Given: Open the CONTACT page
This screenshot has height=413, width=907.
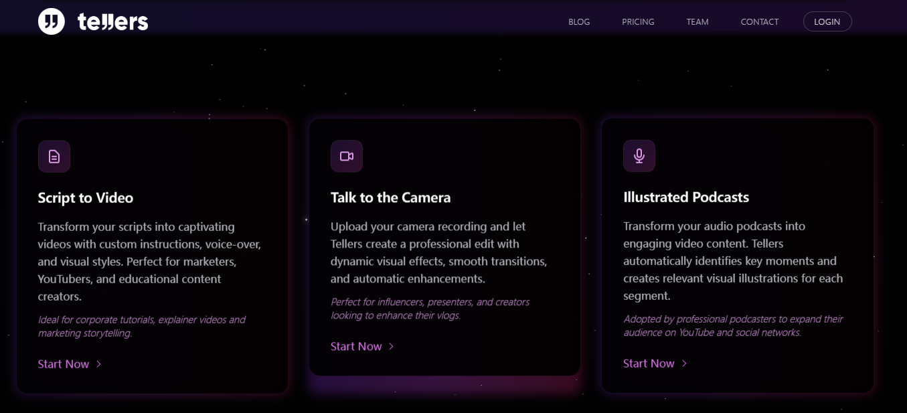Looking at the screenshot, I should tap(759, 21).
